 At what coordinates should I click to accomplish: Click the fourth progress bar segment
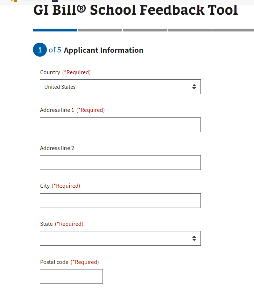point(190,30)
